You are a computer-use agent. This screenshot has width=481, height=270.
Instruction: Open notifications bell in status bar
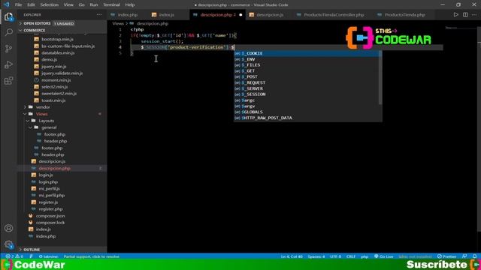[x=474, y=256]
